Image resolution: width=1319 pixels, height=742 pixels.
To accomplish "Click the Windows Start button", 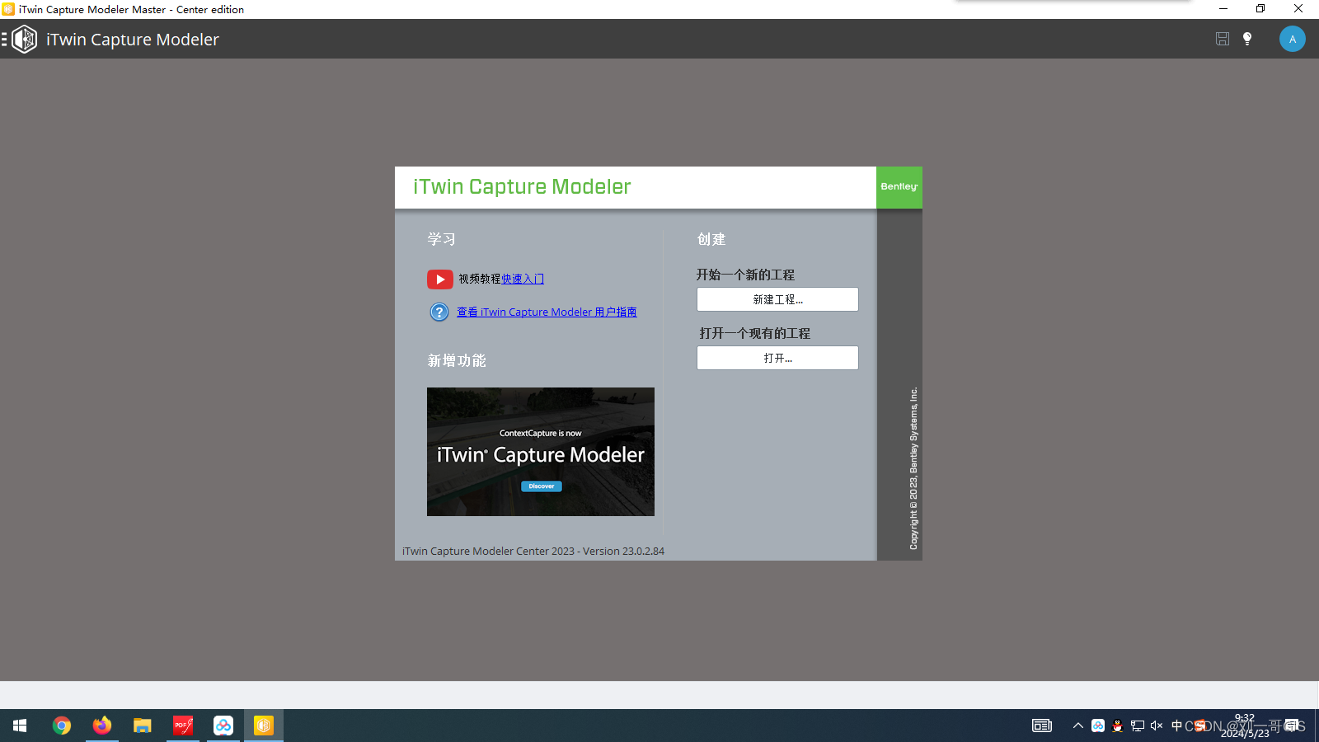I will [20, 726].
